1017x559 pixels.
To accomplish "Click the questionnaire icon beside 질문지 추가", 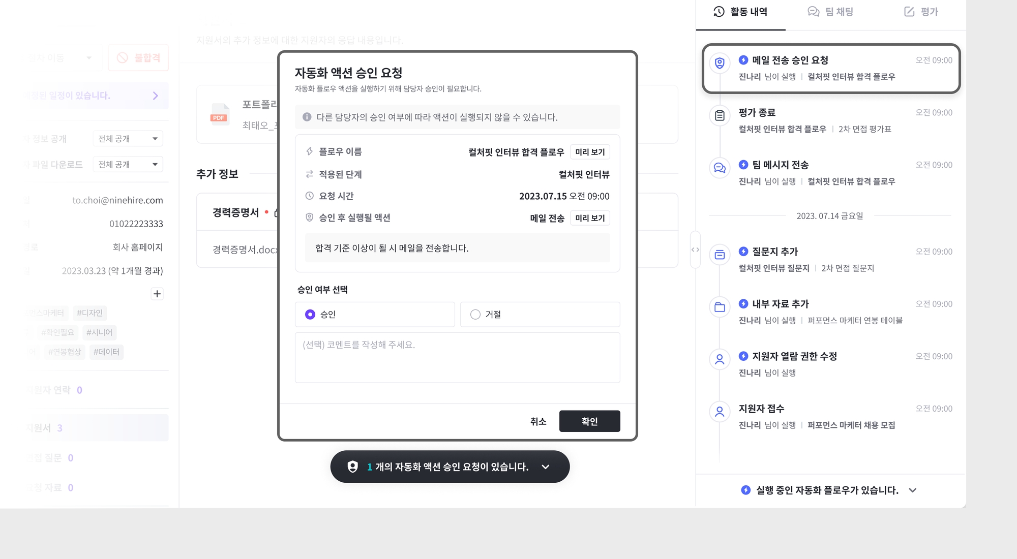I will click(x=720, y=255).
